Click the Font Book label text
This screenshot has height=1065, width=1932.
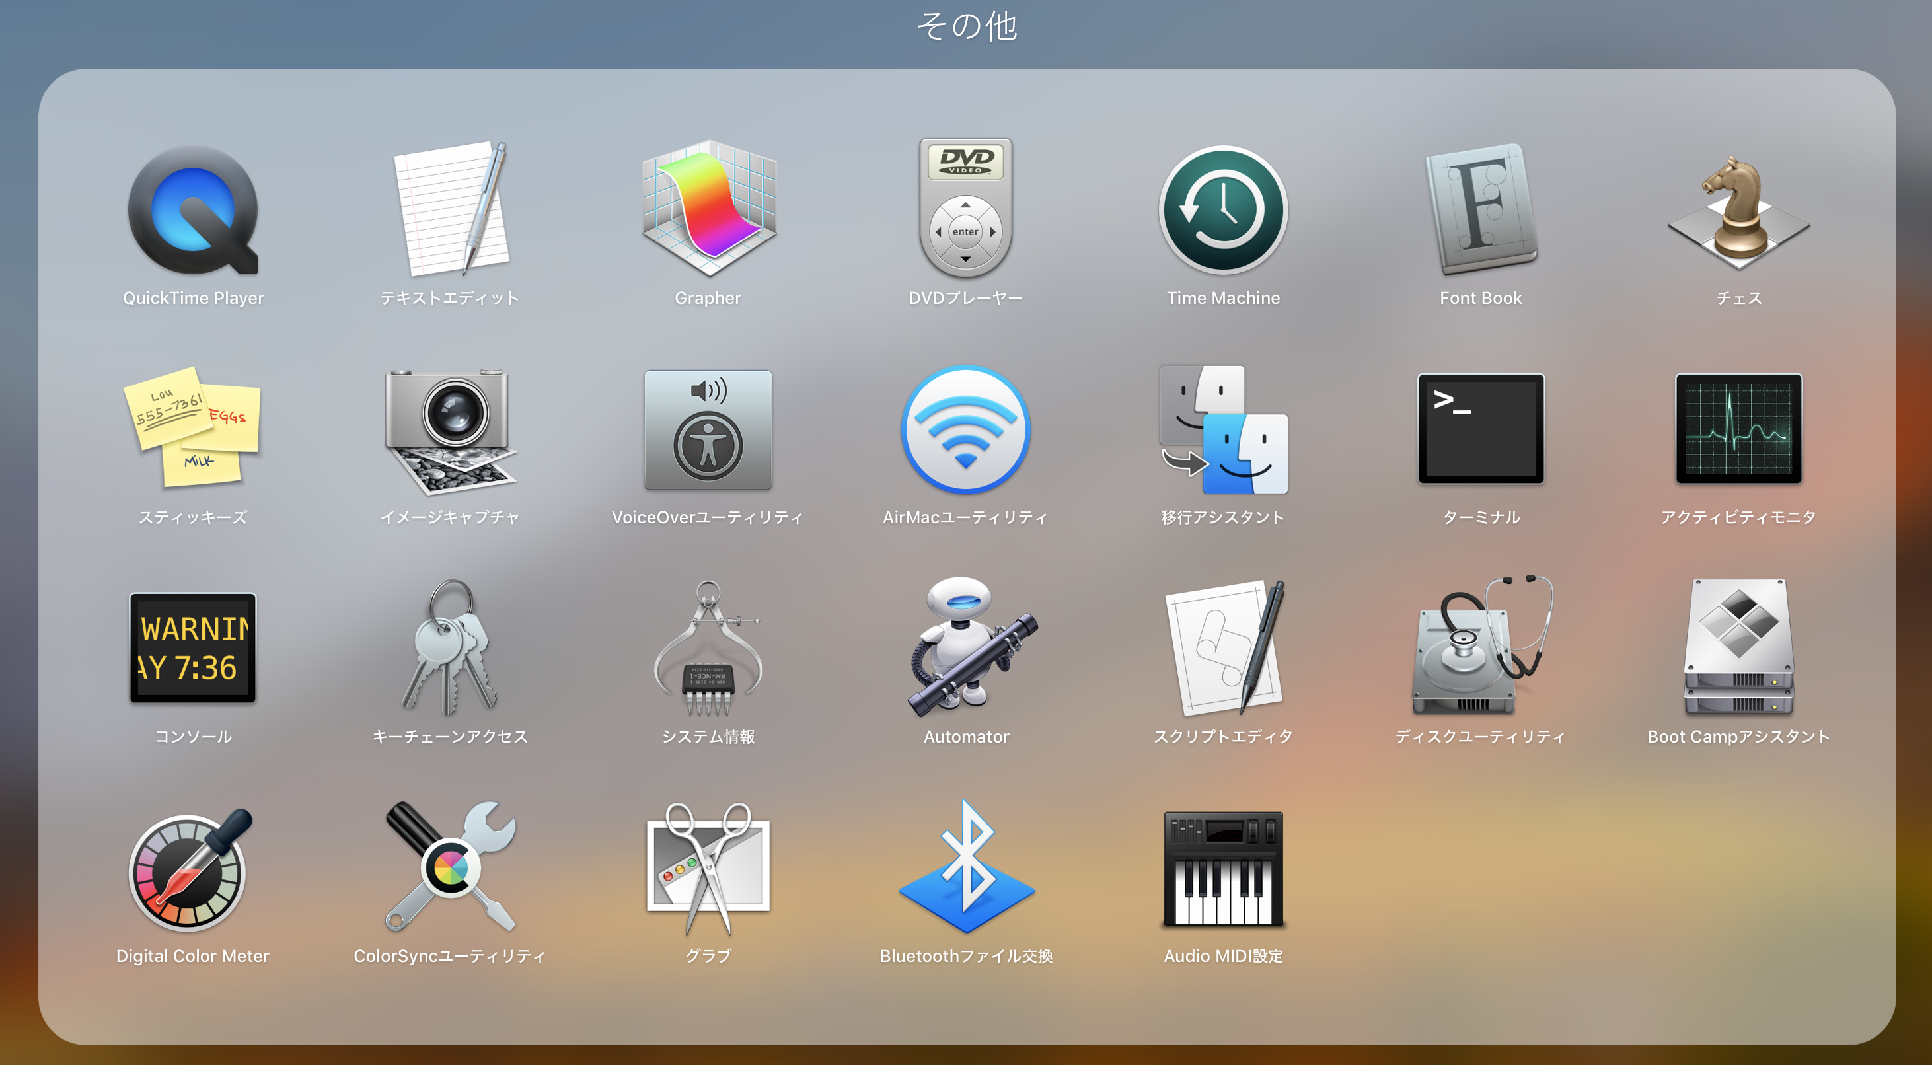(1481, 298)
